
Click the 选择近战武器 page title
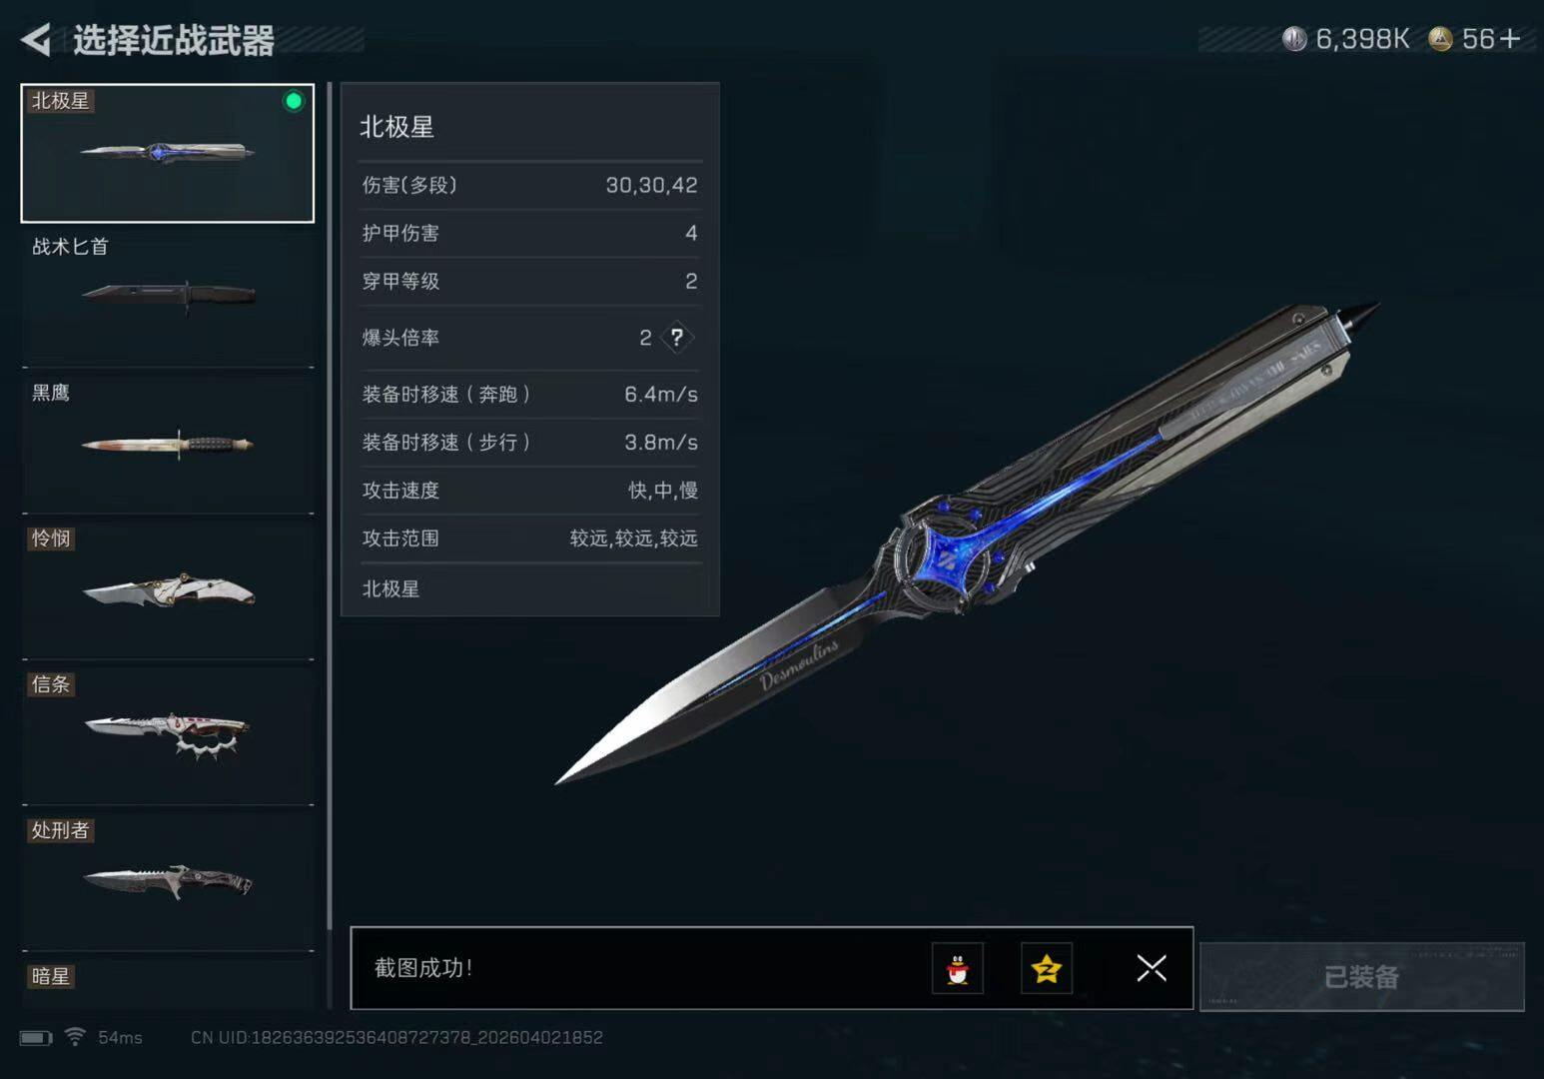coord(174,41)
